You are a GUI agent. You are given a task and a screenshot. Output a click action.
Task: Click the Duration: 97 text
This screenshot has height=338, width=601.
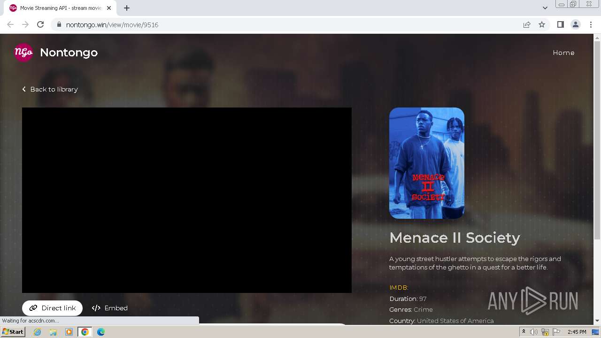point(408,299)
